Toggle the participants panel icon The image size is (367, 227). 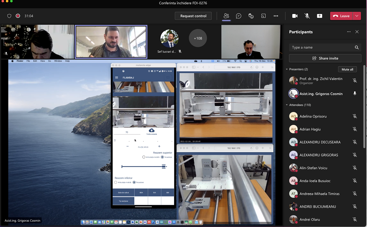point(226,16)
